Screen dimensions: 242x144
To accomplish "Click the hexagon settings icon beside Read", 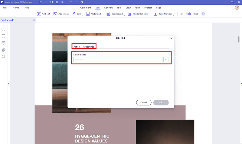I will pos(203,14).
